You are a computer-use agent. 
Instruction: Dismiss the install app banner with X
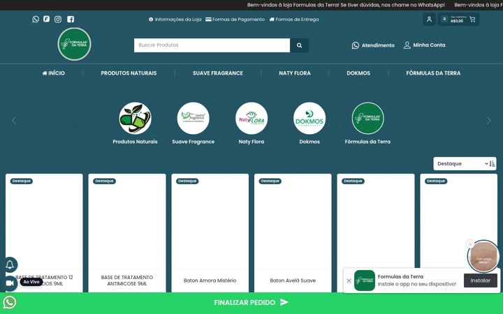(x=349, y=281)
